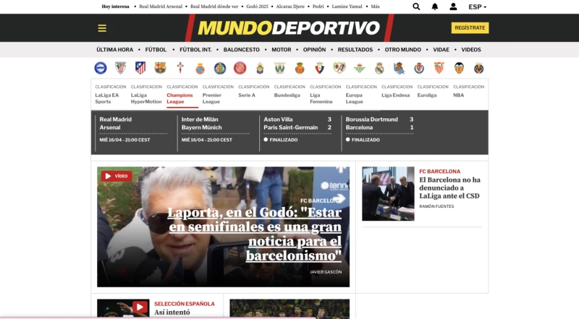This screenshot has width=579, height=319.
Task: Open the notifications bell icon
Action: coord(435,6)
